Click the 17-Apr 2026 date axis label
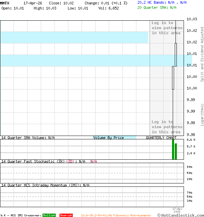 [x=177, y=210]
